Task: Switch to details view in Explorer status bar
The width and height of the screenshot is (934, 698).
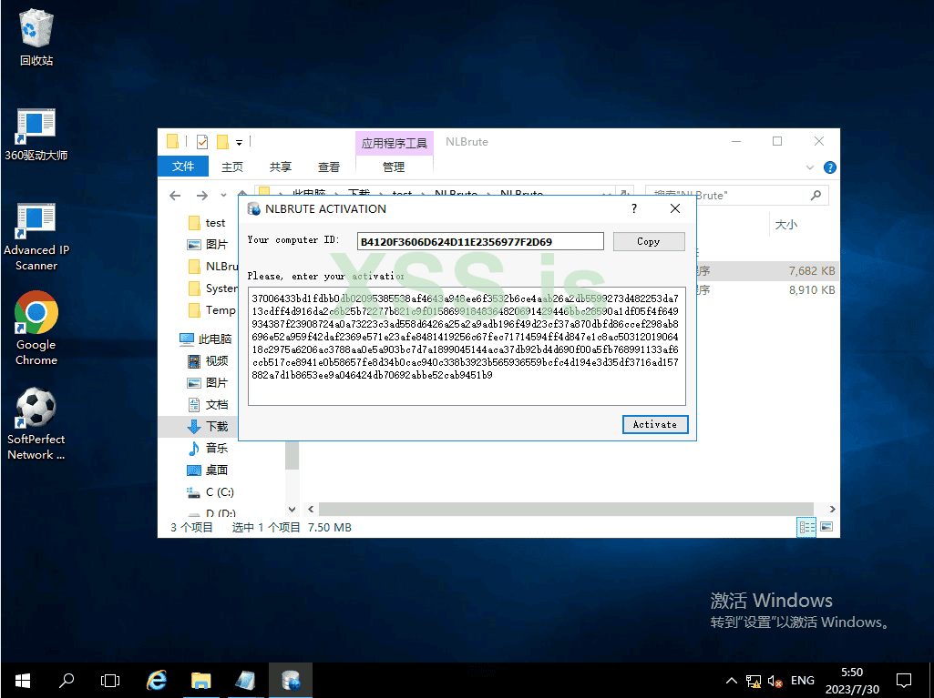Action: click(x=806, y=527)
